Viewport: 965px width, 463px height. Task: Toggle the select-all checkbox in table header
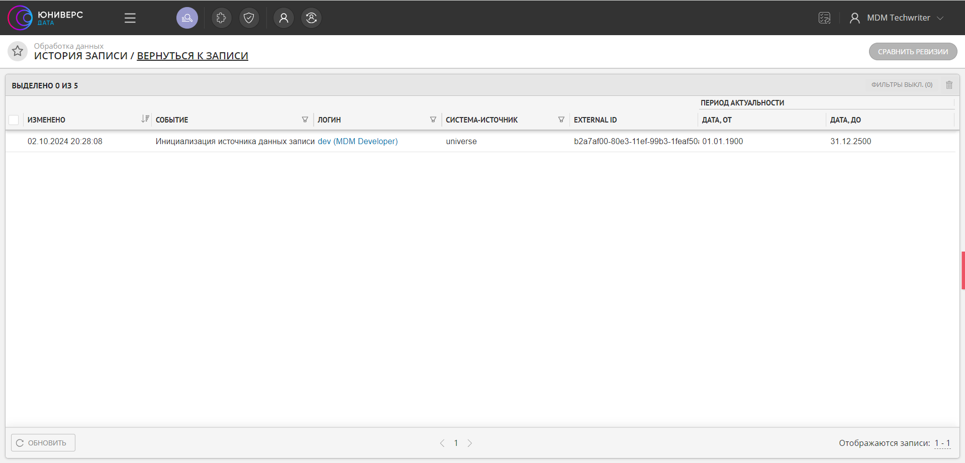14,120
